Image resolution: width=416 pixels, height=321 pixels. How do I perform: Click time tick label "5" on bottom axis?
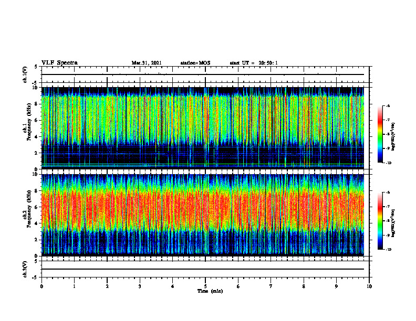(205, 286)
